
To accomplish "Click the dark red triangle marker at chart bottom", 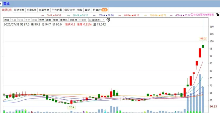I will click(x=32, y=112).
